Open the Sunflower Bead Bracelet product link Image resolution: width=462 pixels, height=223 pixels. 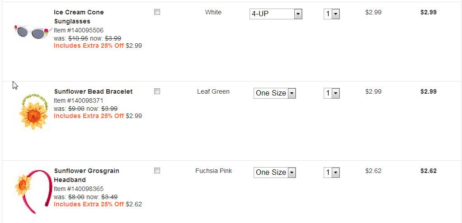click(93, 91)
